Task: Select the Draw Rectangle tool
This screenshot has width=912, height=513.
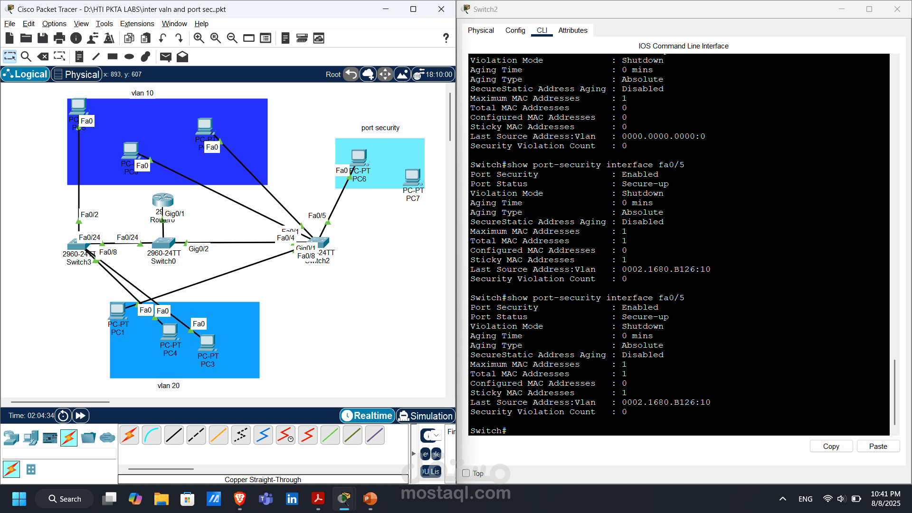Action: [x=113, y=57]
